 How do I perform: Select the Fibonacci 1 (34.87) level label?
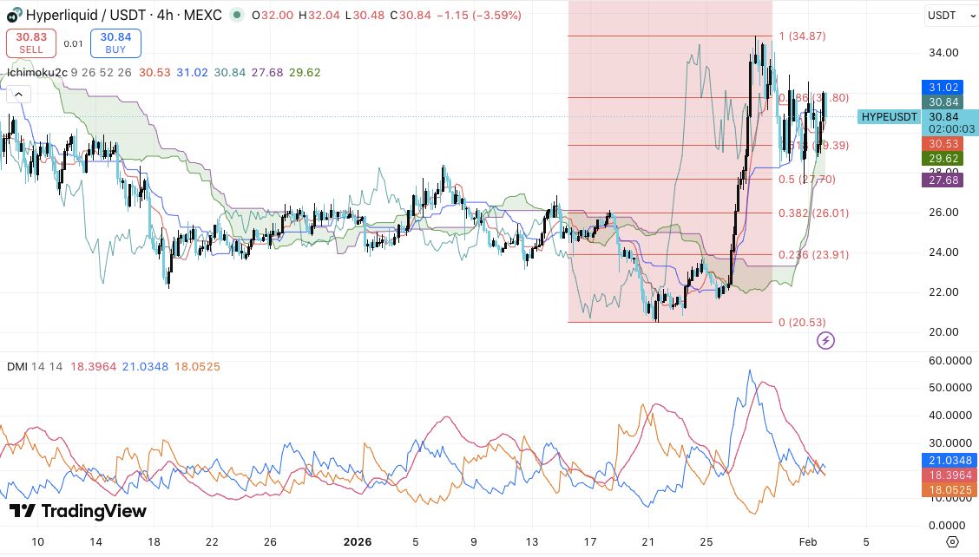tap(802, 36)
